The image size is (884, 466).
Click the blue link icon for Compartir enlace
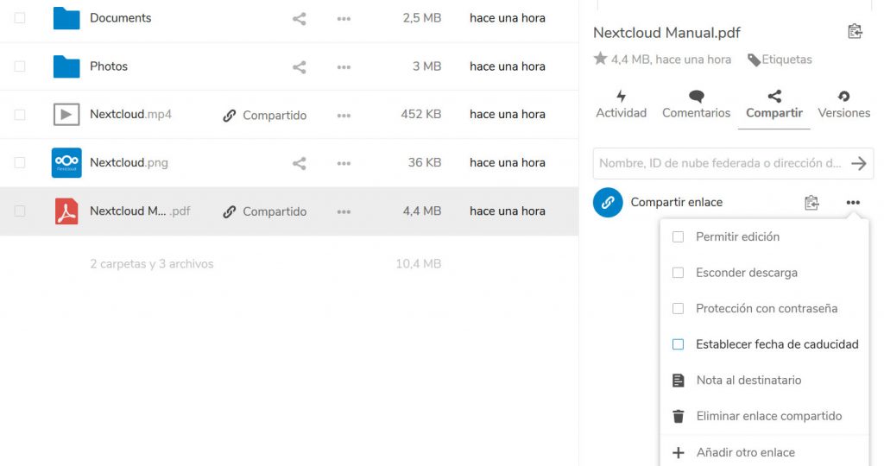coord(608,203)
